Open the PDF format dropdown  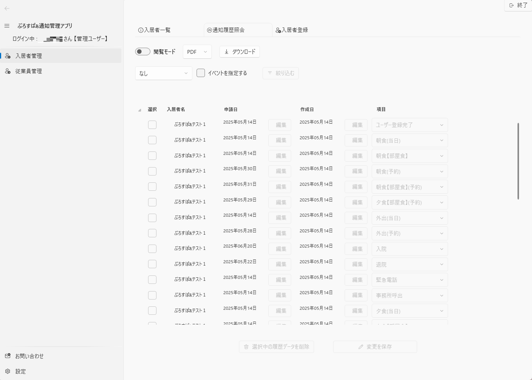point(197,52)
